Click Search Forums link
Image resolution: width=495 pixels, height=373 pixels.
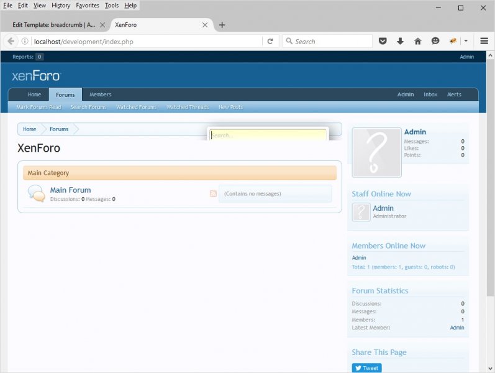coord(89,107)
